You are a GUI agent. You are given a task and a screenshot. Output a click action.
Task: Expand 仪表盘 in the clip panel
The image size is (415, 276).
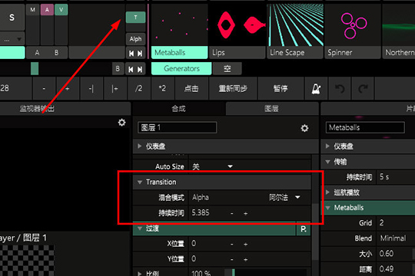(x=327, y=146)
